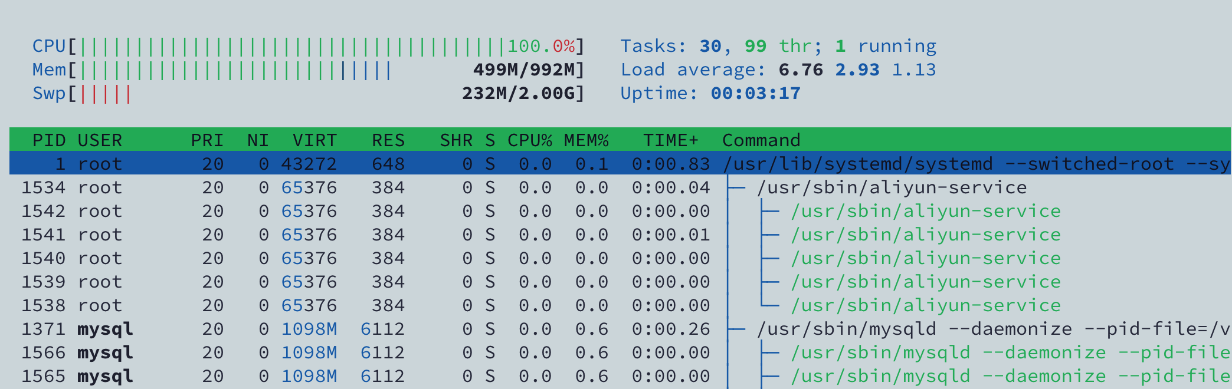The width and height of the screenshot is (1232, 389).
Task: Sort by RES column header
Action: click(388, 140)
